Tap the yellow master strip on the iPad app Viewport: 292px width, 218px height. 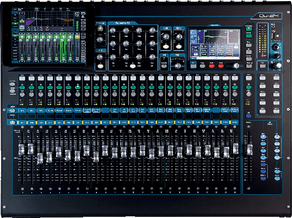(x=77, y=47)
